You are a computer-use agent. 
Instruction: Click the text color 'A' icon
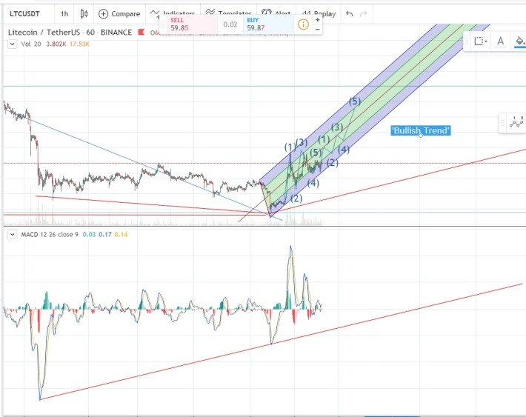(x=501, y=41)
